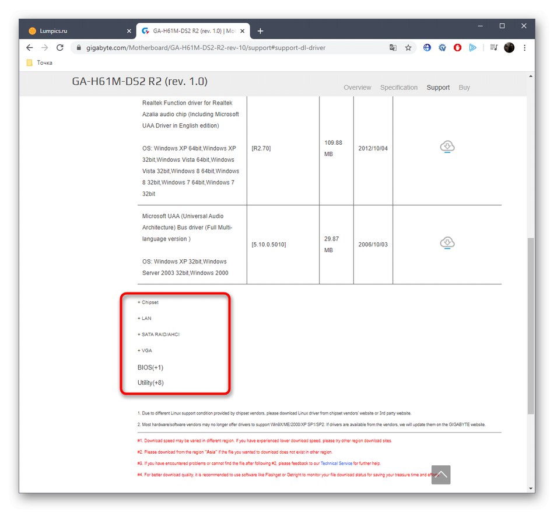The image size is (554, 512).
Task: Click the back-to-top arrow button
Action: pyautogui.click(x=441, y=474)
